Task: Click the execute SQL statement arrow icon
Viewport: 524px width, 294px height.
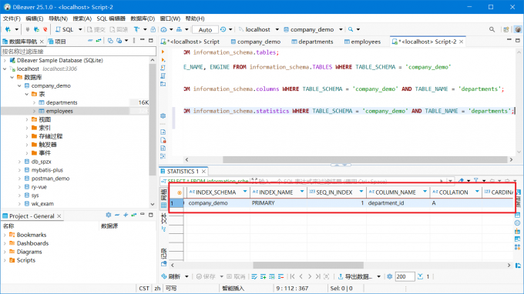Action: click(x=163, y=52)
